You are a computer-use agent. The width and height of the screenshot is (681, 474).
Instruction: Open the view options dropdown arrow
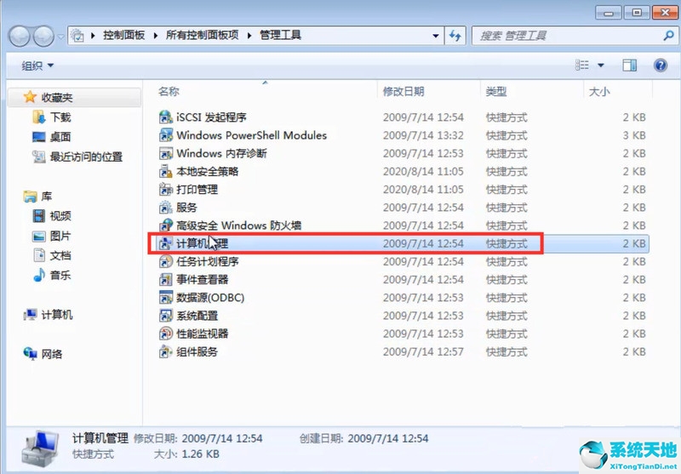601,66
